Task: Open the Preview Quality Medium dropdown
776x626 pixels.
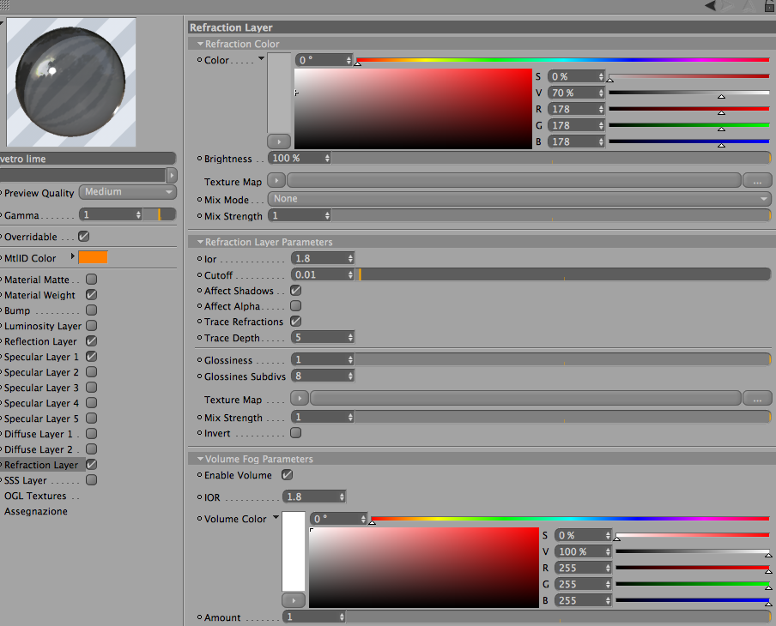Action: coord(128,192)
